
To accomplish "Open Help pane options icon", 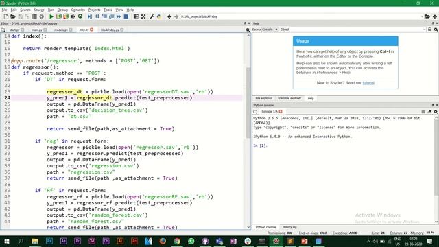I will pos(436,30).
